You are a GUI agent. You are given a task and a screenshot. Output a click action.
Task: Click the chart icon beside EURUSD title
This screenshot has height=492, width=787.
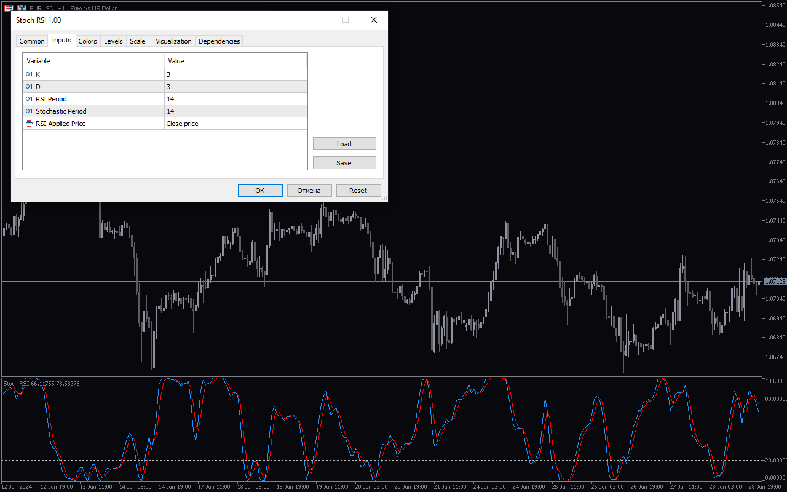click(x=22, y=8)
